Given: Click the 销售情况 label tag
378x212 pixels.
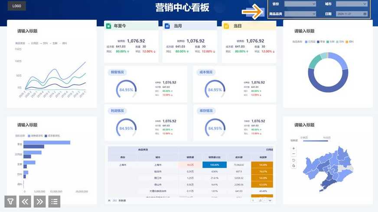Looking at the screenshot, I should pyautogui.click(x=117, y=72).
